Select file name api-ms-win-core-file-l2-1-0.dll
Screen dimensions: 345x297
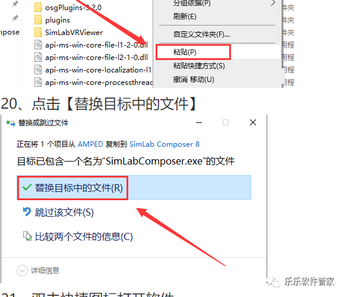pos(96,58)
